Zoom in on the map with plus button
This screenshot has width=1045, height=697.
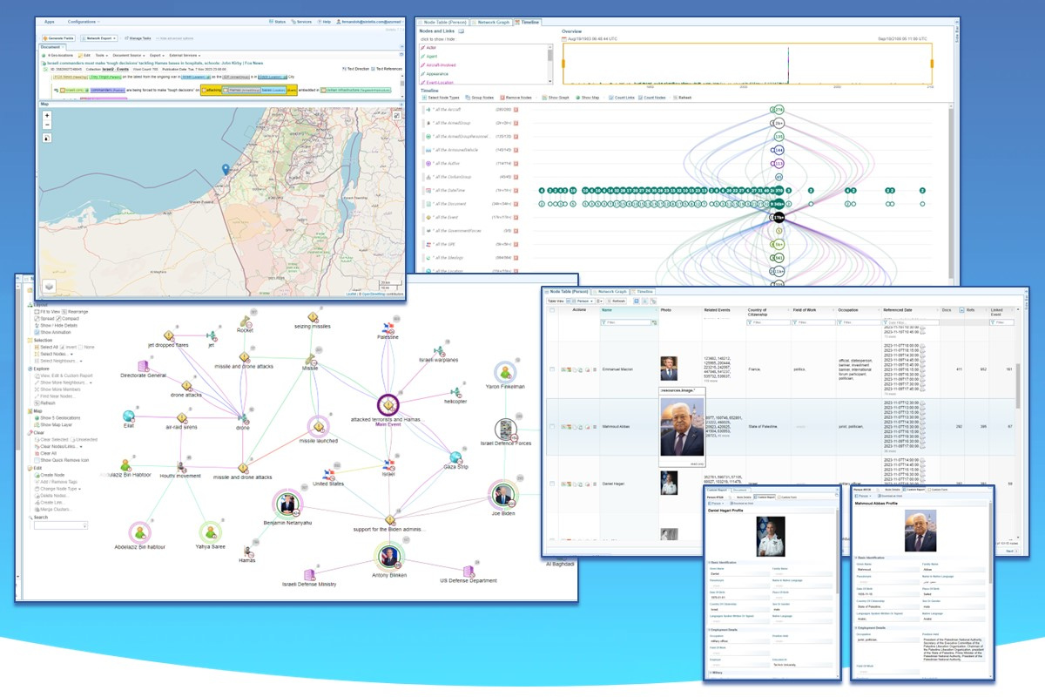click(x=47, y=115)
